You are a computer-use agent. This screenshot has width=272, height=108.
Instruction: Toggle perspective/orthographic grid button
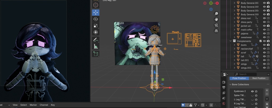tap(216, 31)
